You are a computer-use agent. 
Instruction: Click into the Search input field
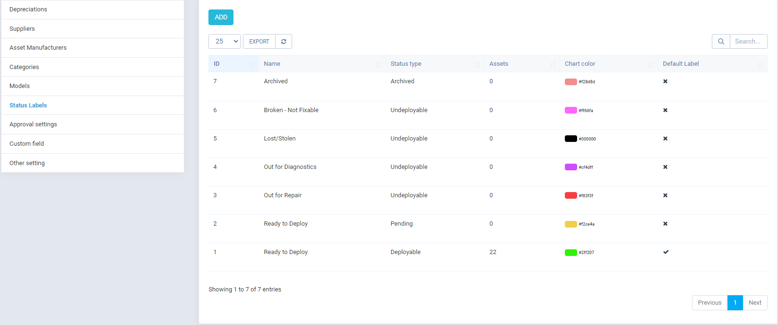tap(748, 42)
